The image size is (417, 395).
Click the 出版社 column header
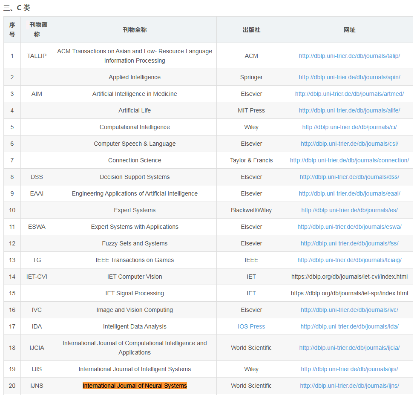[x=251, y=29]
